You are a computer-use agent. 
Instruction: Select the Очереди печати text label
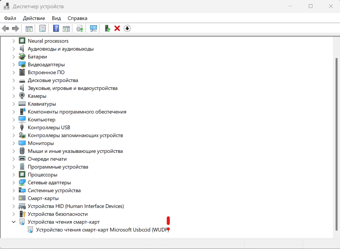47,159
